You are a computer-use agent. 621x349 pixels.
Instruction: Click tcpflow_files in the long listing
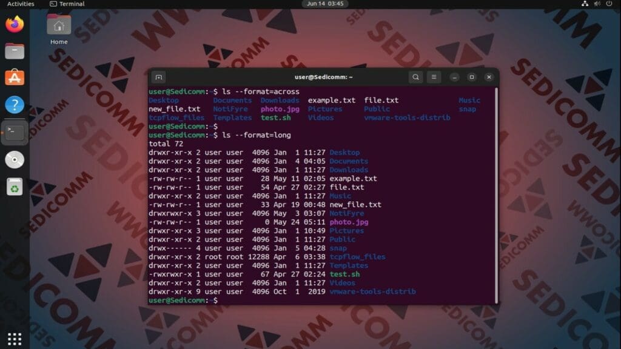[357, 257]
